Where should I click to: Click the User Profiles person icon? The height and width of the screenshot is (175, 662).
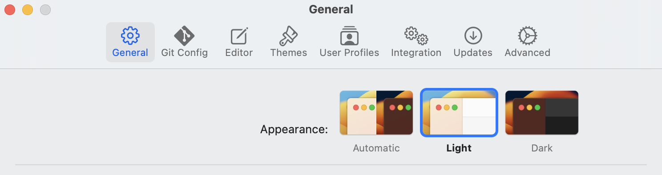[349, 36]
